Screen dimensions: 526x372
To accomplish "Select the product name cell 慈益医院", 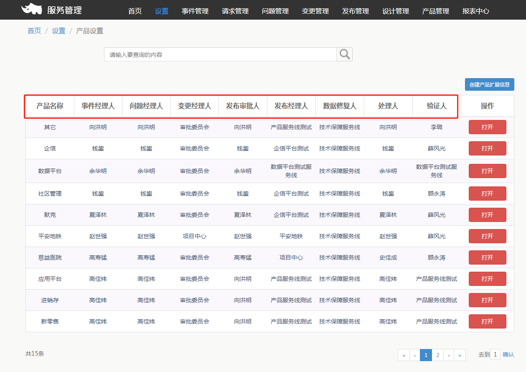I will tap(50, 257).
